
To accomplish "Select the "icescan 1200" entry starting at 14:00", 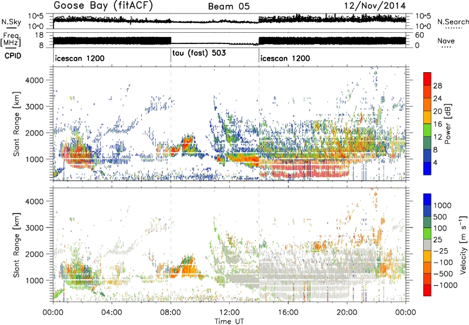I will click(285, 58).
